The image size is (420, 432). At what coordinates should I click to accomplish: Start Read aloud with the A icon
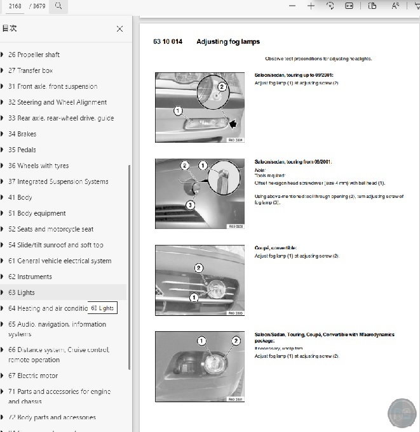[x=395, y=6]
